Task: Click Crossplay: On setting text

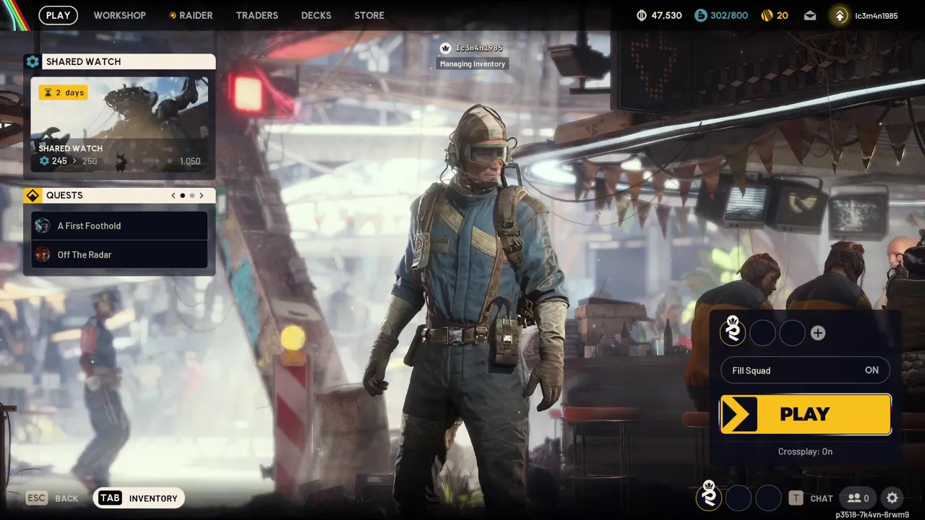Action: 805,451
